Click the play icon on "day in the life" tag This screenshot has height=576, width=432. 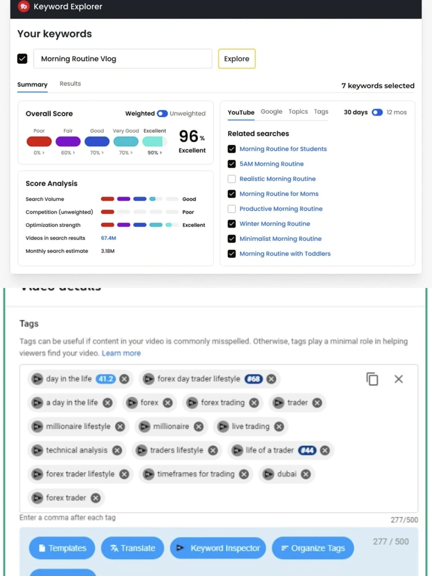tap(37, 379)
